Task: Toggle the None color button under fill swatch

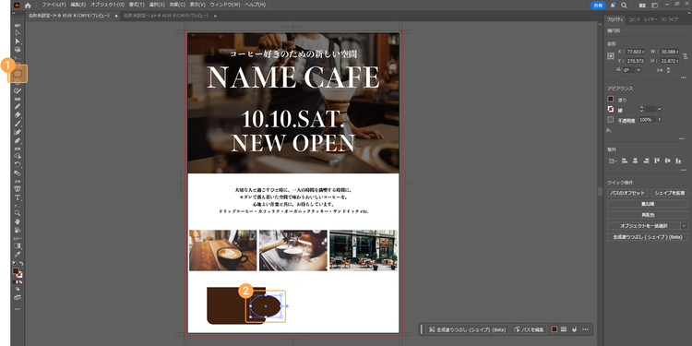Action: tap(20, 281)
